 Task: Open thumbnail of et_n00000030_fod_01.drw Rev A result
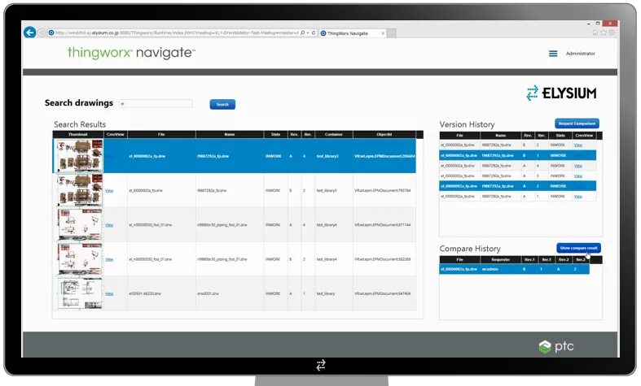79,225
